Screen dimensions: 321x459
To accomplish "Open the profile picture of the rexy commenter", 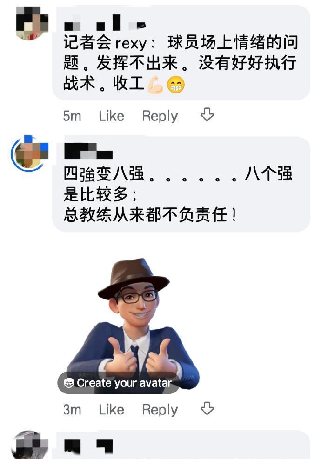I will [32, 23].
